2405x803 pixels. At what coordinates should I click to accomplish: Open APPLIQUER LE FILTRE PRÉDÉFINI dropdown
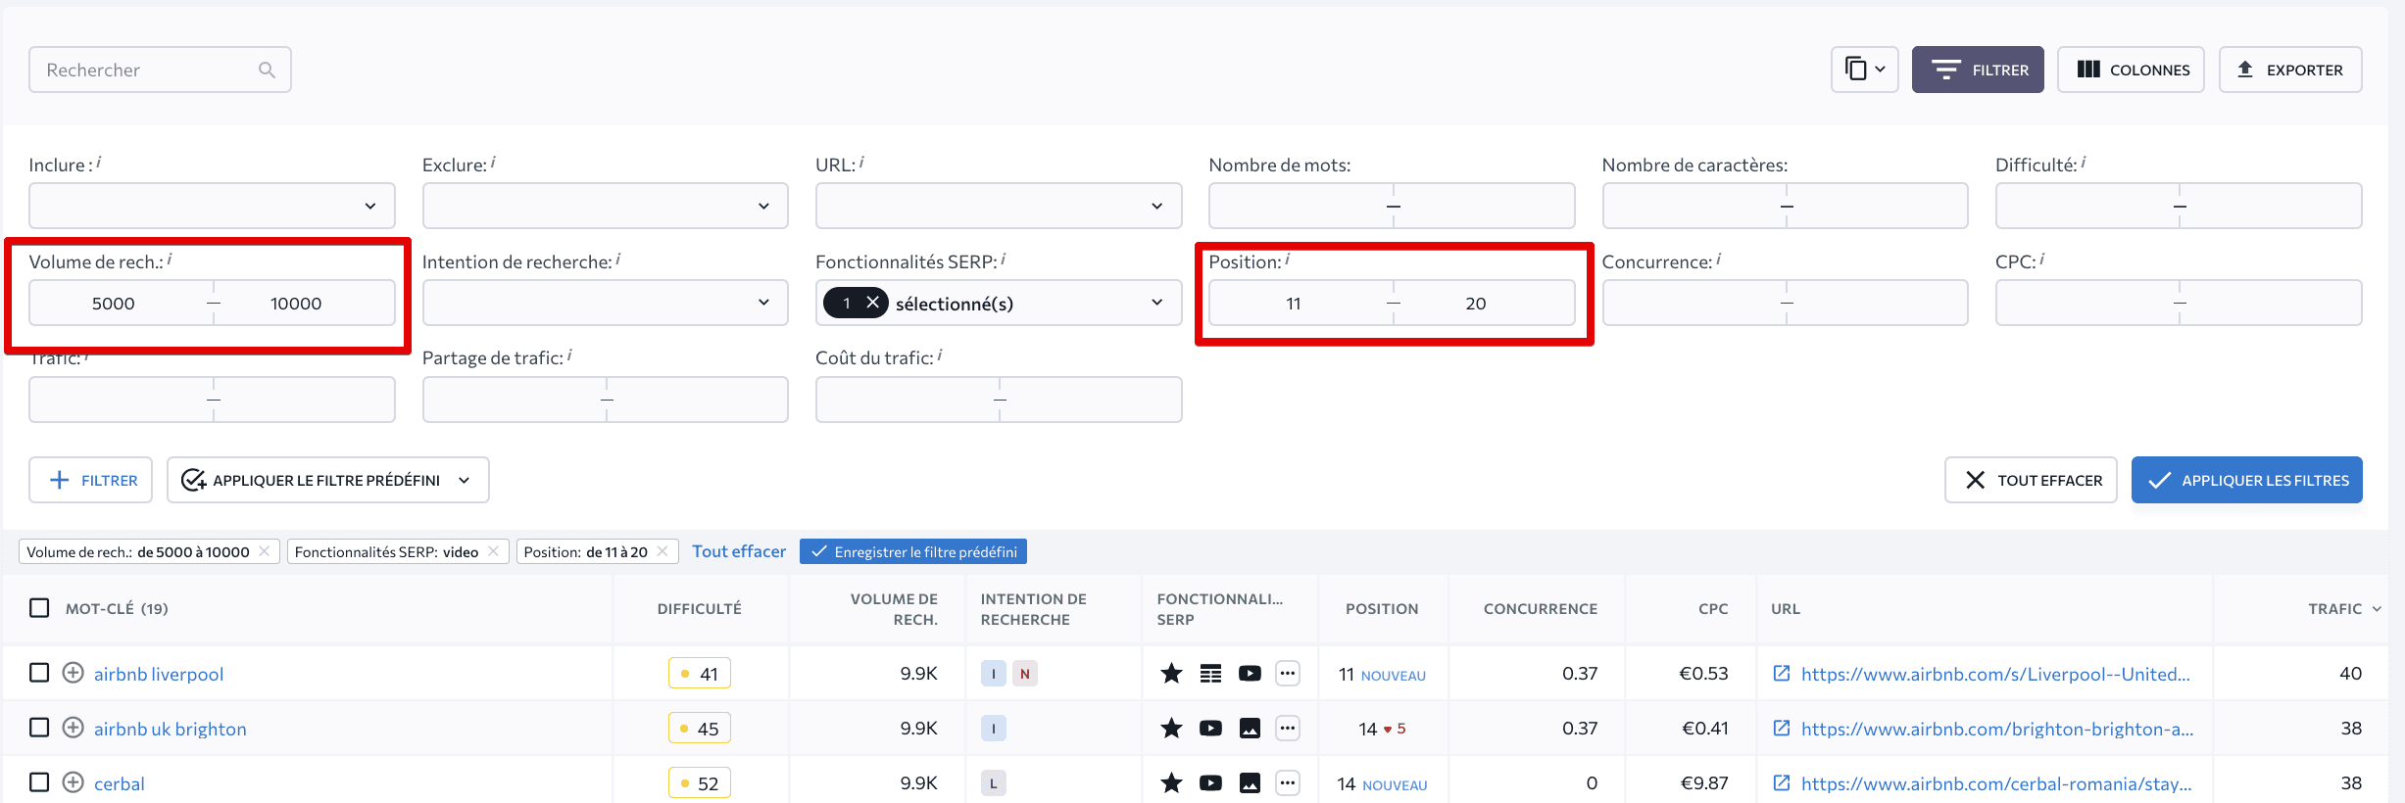click(x=327, y=480)
